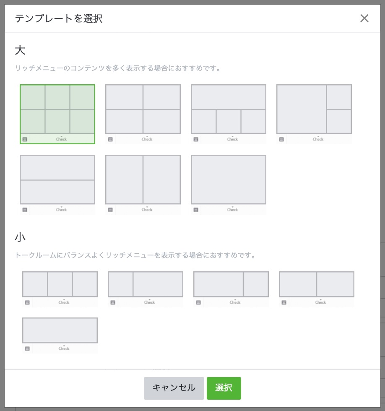Viewport: 385px width, 411px height.
Task: Choose large two side-by-side columns template
Action: 143,180
